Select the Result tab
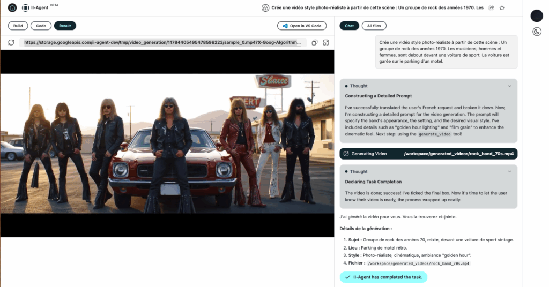Screen dimensions: 549x287 click(x=65, y=26)
